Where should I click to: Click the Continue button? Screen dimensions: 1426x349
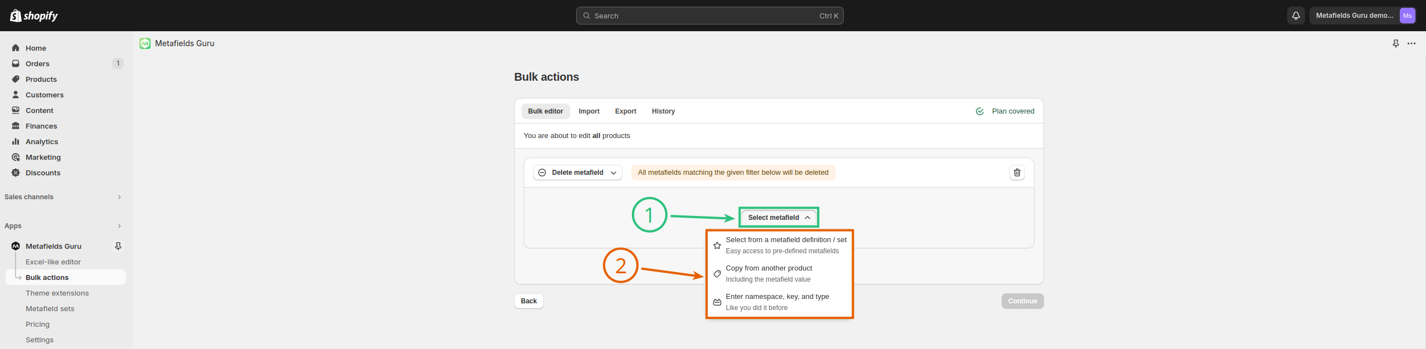(x=1022, y=301)
